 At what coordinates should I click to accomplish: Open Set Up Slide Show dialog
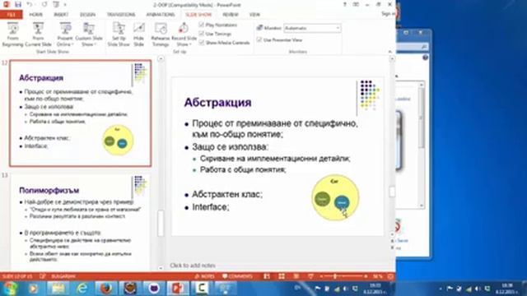pyautogui.click(x=119, y=35)
